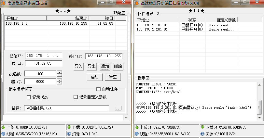
Task: Click the upload arrow icon in left status bar
Action: (4, 127)
